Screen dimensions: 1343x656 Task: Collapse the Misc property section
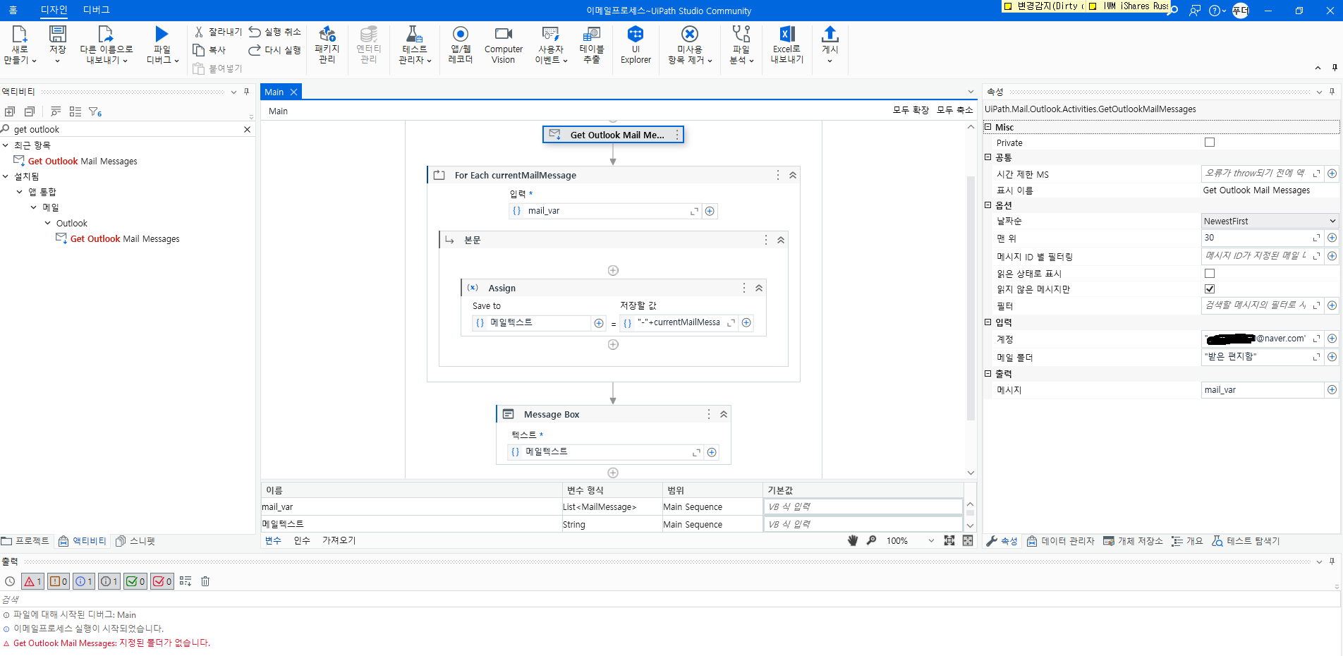pos(988,127)
